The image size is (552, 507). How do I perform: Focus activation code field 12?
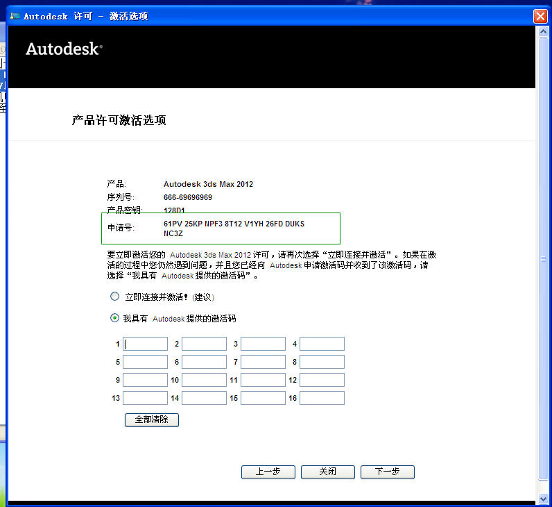pos(322,380)
